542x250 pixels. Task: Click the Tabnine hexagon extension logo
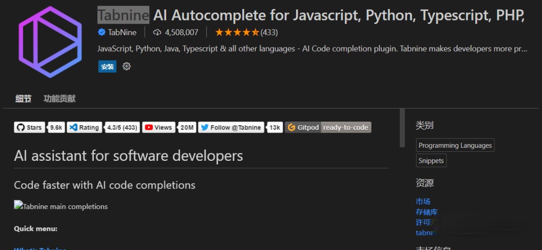pyautogui.click(x=50, y=42)
